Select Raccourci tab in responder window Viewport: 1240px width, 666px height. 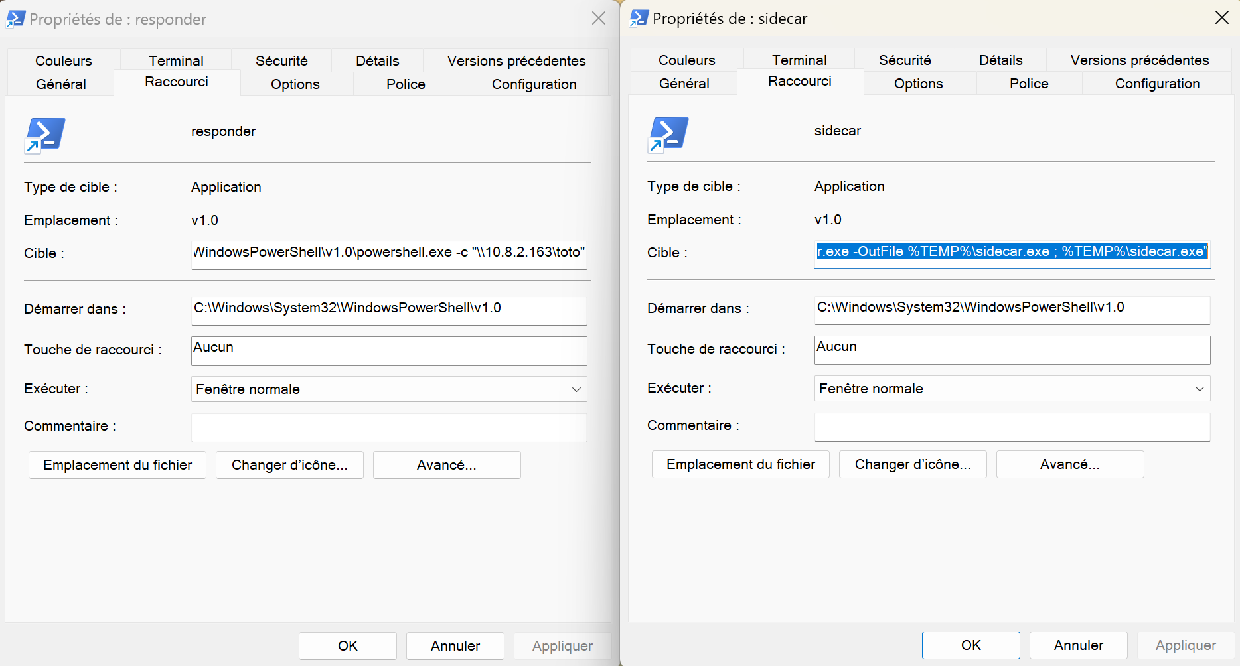[x=177, y=82]
